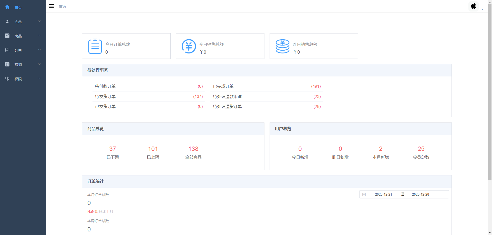The width and height of the screenshot is (492, 235).
Task: Click the 今日新增 user count
Action: click(x=300, y=149)
